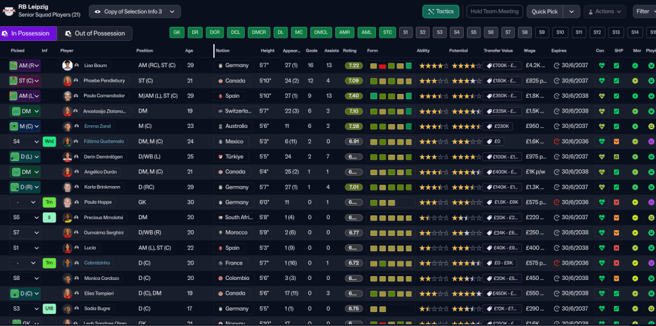Image resolution: width=656 pixels, height=326 pixels.
Task: Click Lisa Baum's condition heart icon
Action: click(x=600, y=65)
